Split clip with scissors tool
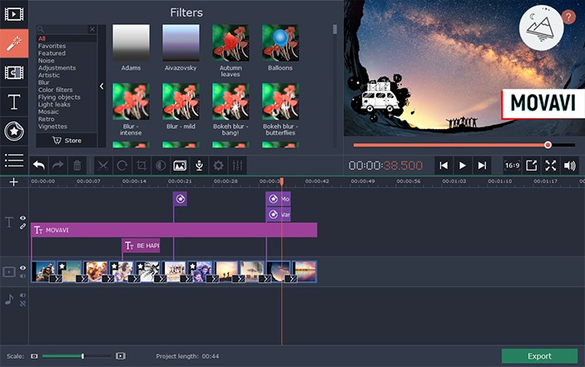585x367 pixels. [x=103, y=166]
